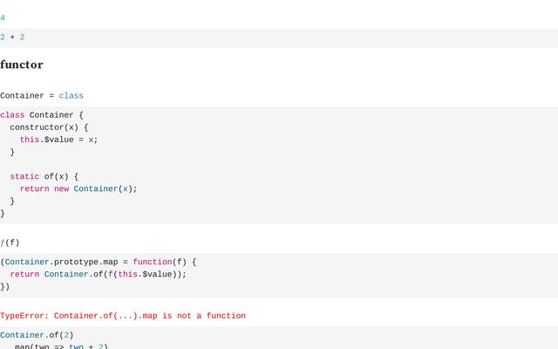Click the 'functor' heading
This screenshot has height=349, width=558.
22,65
